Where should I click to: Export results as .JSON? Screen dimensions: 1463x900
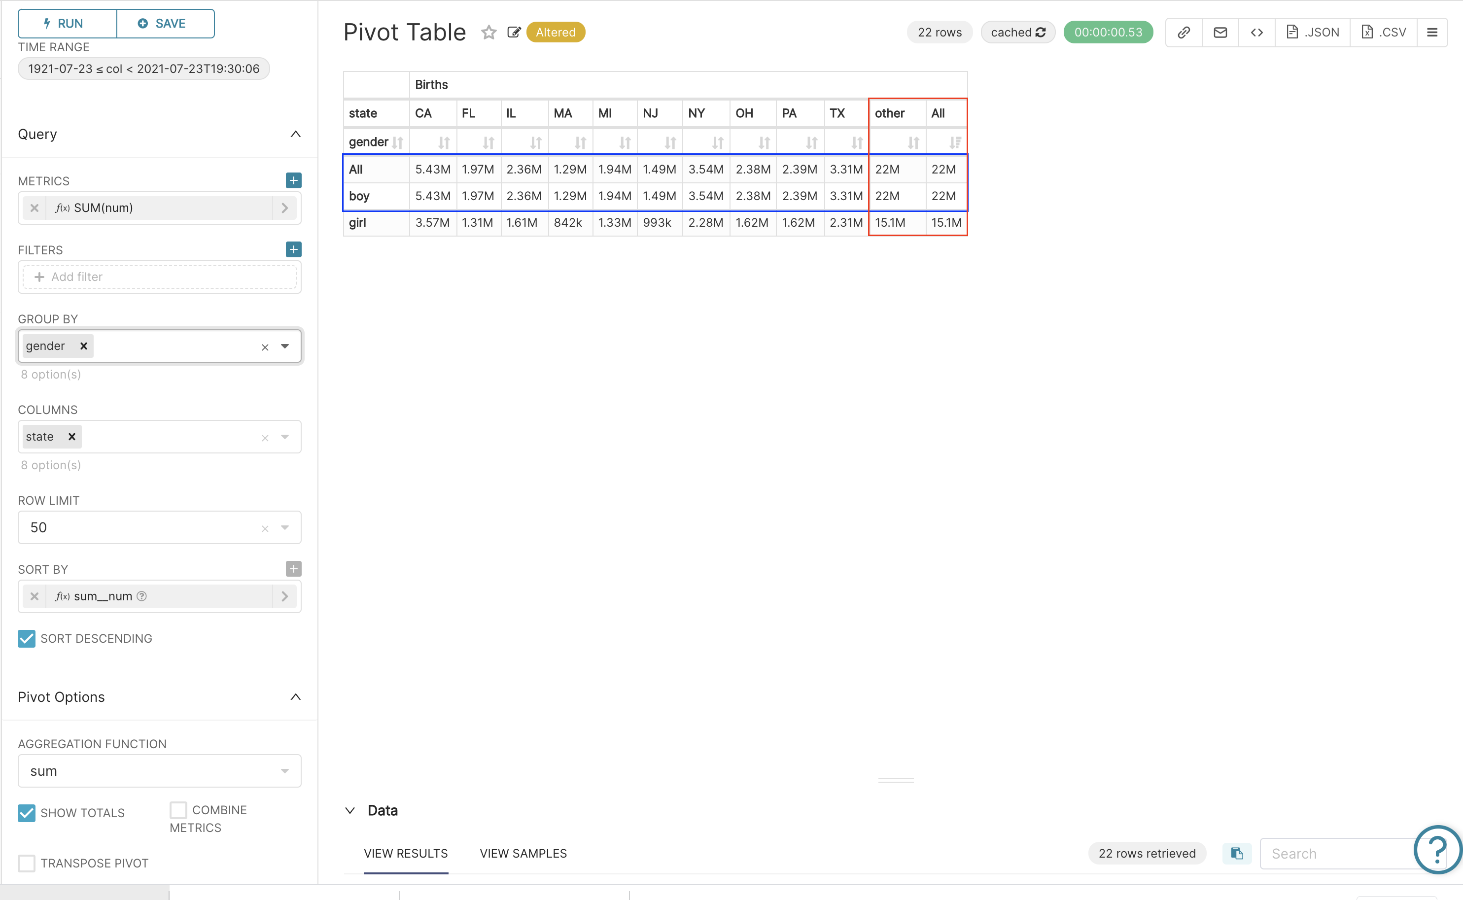click(1313, 32)
